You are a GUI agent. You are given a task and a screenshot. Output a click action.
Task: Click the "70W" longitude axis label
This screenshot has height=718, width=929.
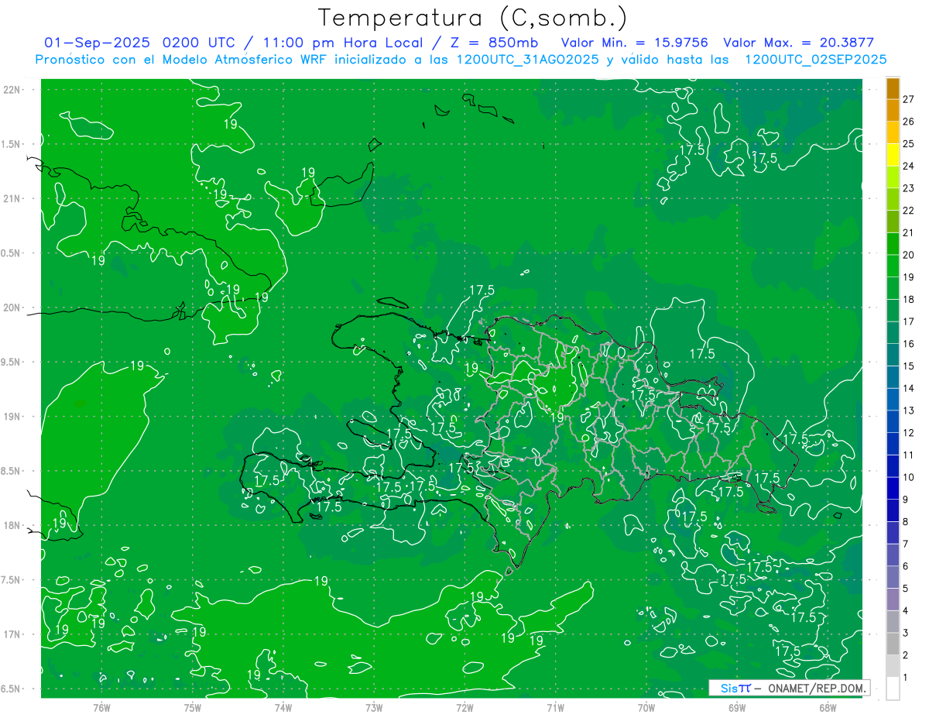coord(646,708)
